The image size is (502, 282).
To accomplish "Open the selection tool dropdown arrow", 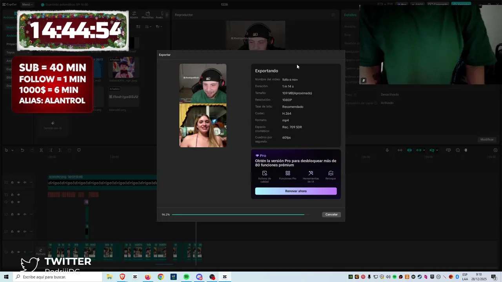I will click(12, 150).
